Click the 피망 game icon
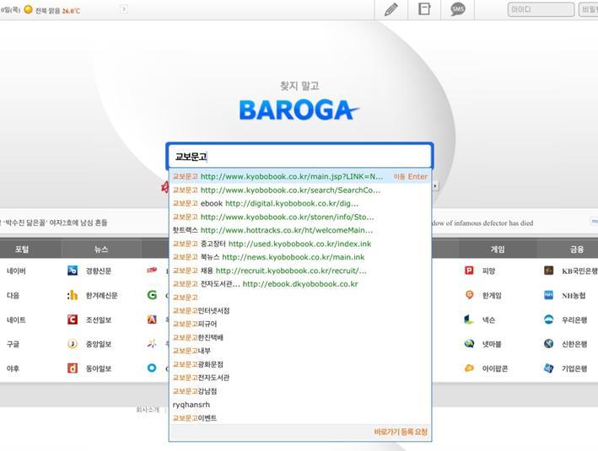The width and height of the screenshot is (598, 451). coord(469,271)
